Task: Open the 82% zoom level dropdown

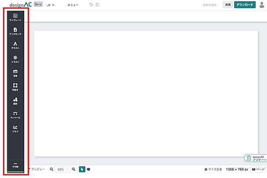Action: 62,169
